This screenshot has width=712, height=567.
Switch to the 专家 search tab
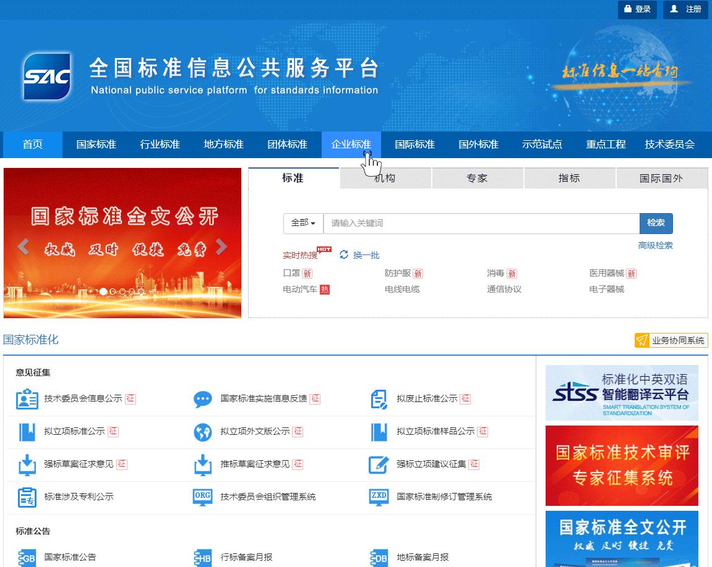[477, 178]
